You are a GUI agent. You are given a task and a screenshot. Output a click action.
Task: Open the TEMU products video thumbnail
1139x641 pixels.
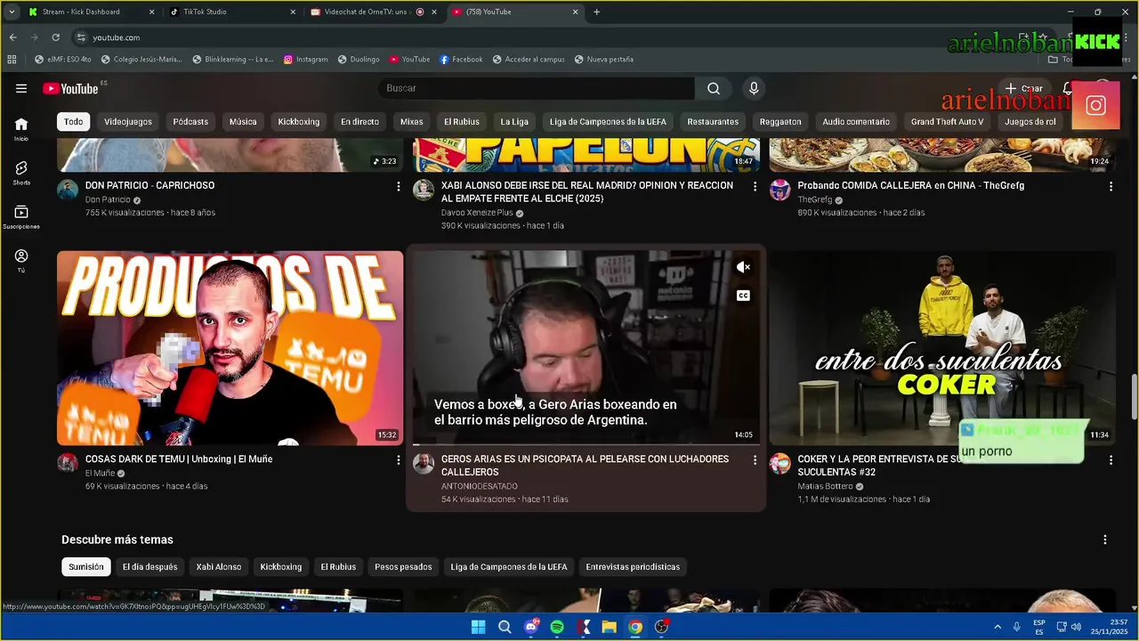coord(230,348)
